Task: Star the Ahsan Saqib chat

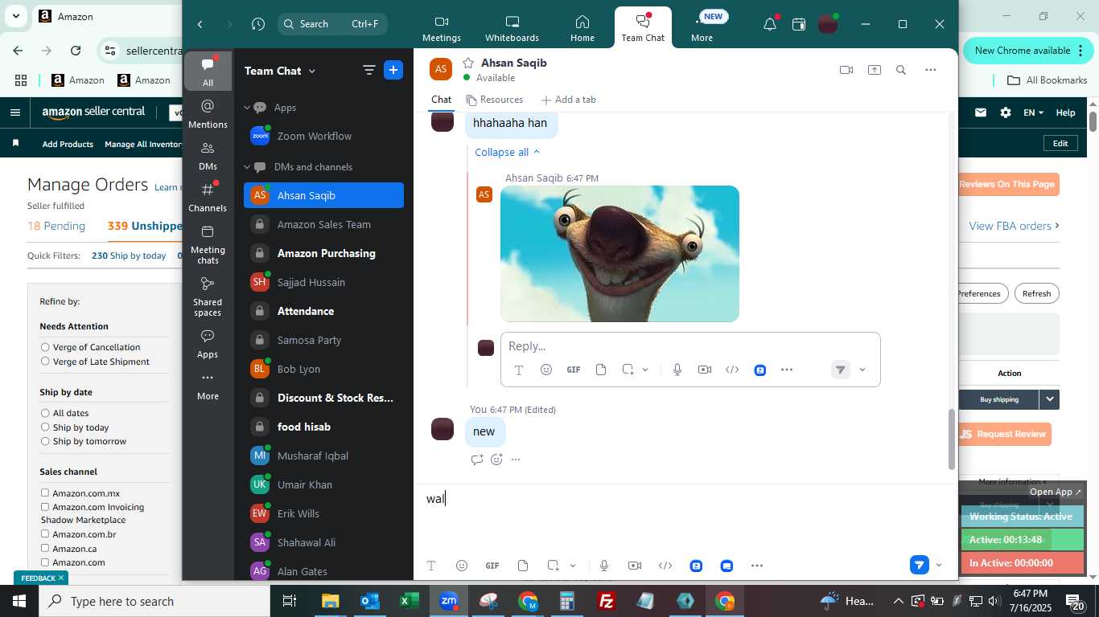Action: [467, 63]
